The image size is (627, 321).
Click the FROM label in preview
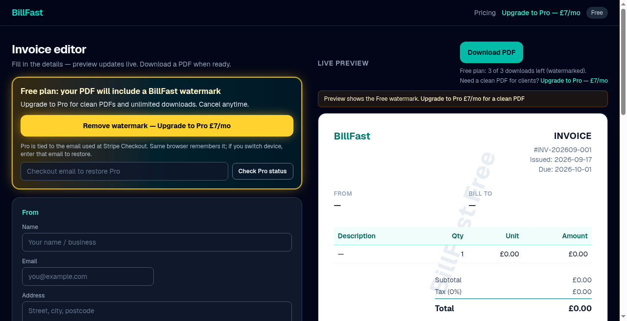coord(343,194)
